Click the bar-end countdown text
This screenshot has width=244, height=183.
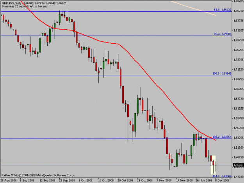click(25, 6)
